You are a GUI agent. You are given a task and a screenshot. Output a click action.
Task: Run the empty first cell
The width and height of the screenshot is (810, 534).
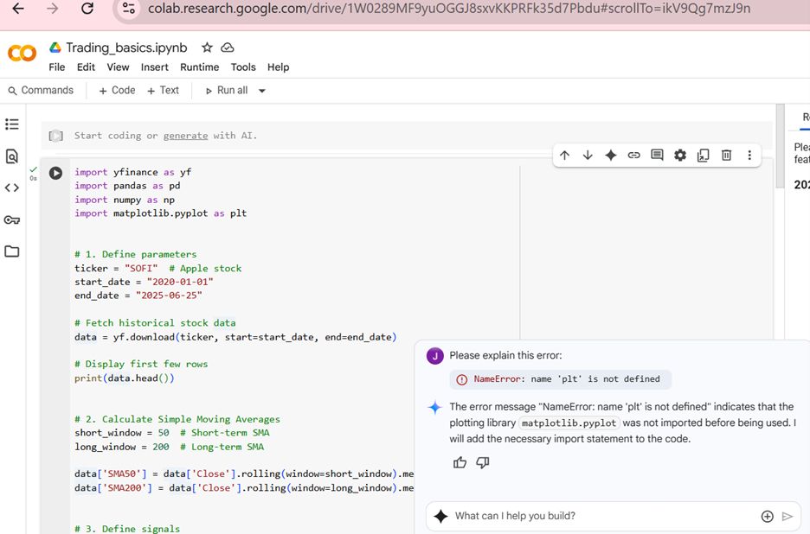[55, 136]
